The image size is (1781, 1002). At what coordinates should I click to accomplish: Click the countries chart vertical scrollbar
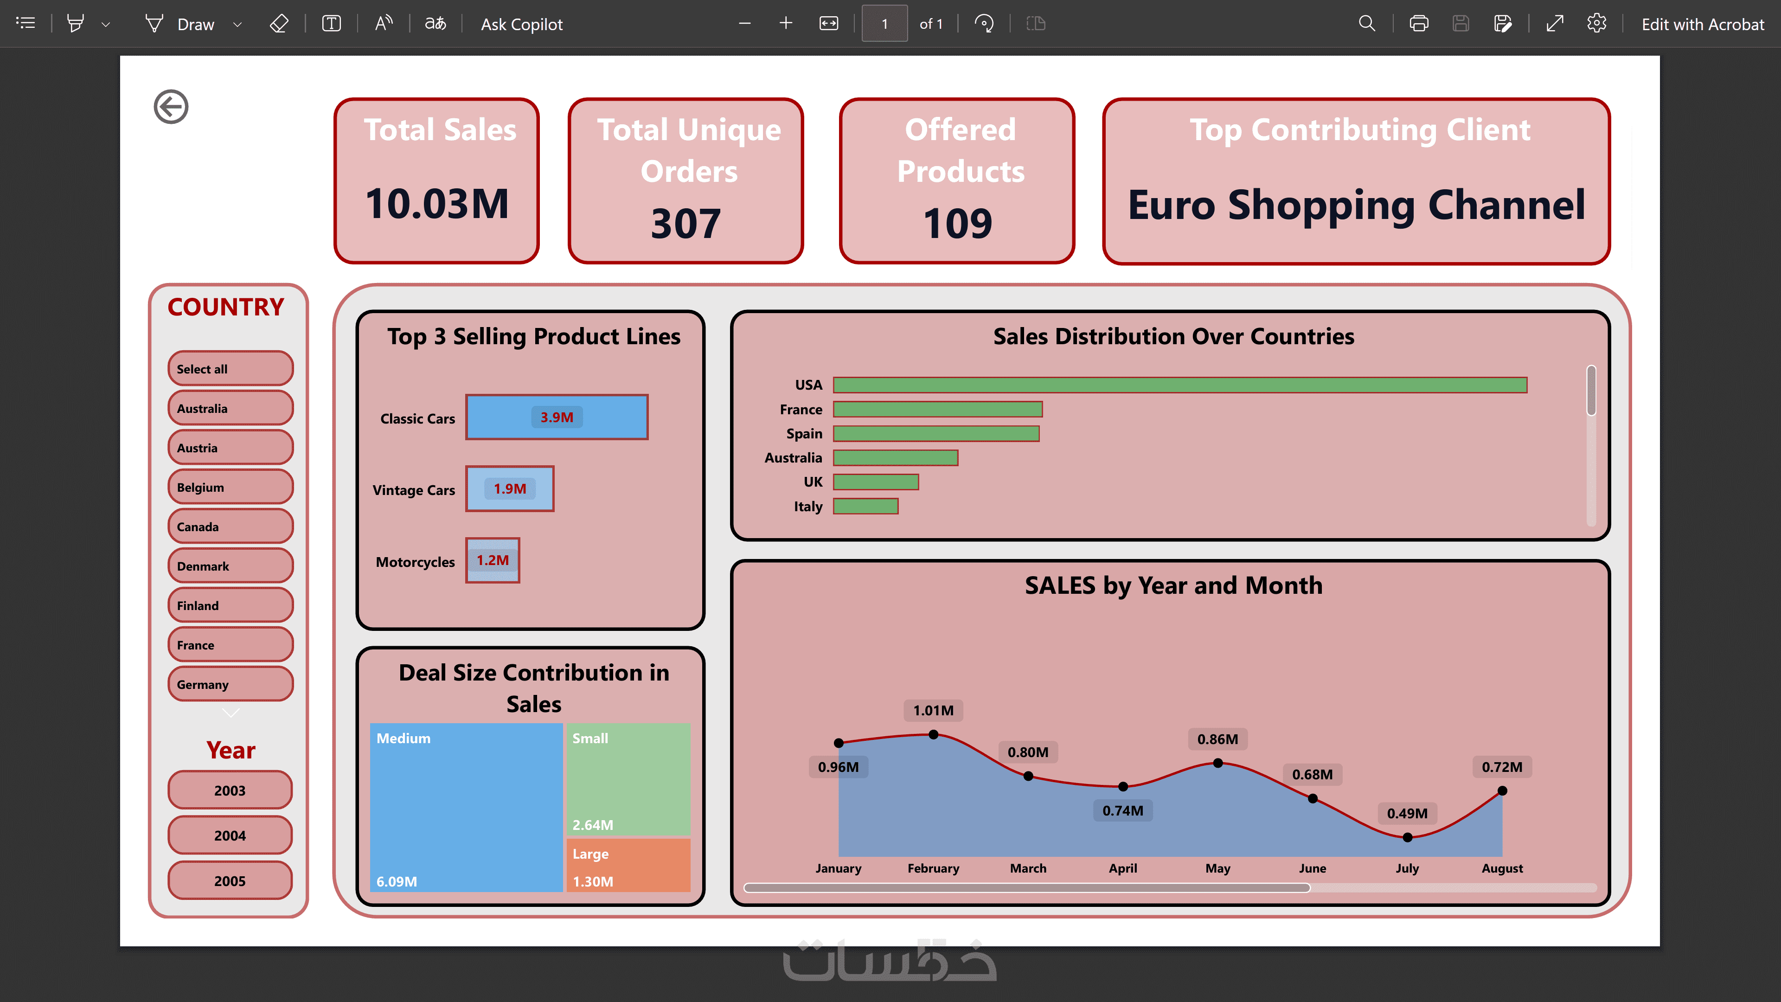[1591, 392]
